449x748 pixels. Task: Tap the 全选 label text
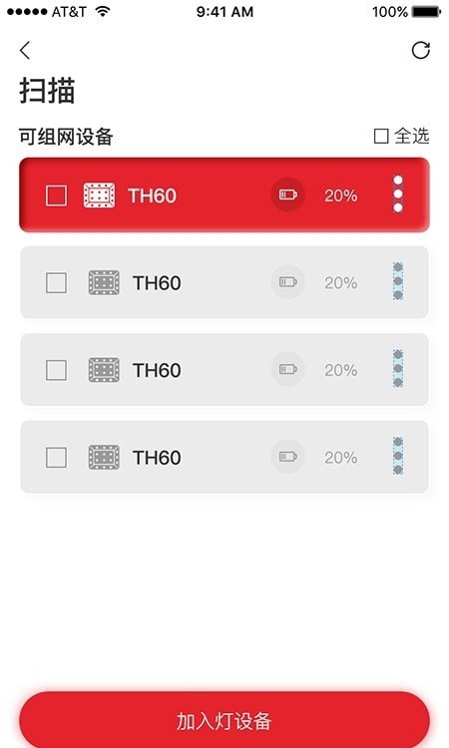coord(411,136)
